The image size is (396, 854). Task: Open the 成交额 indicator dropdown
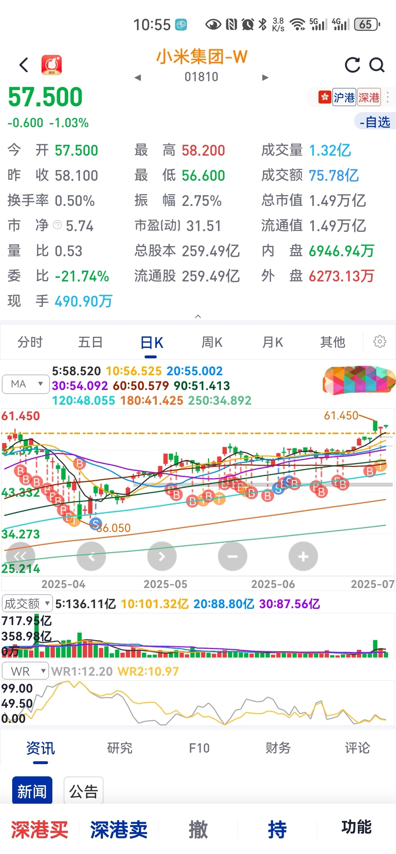click(27, 604)
